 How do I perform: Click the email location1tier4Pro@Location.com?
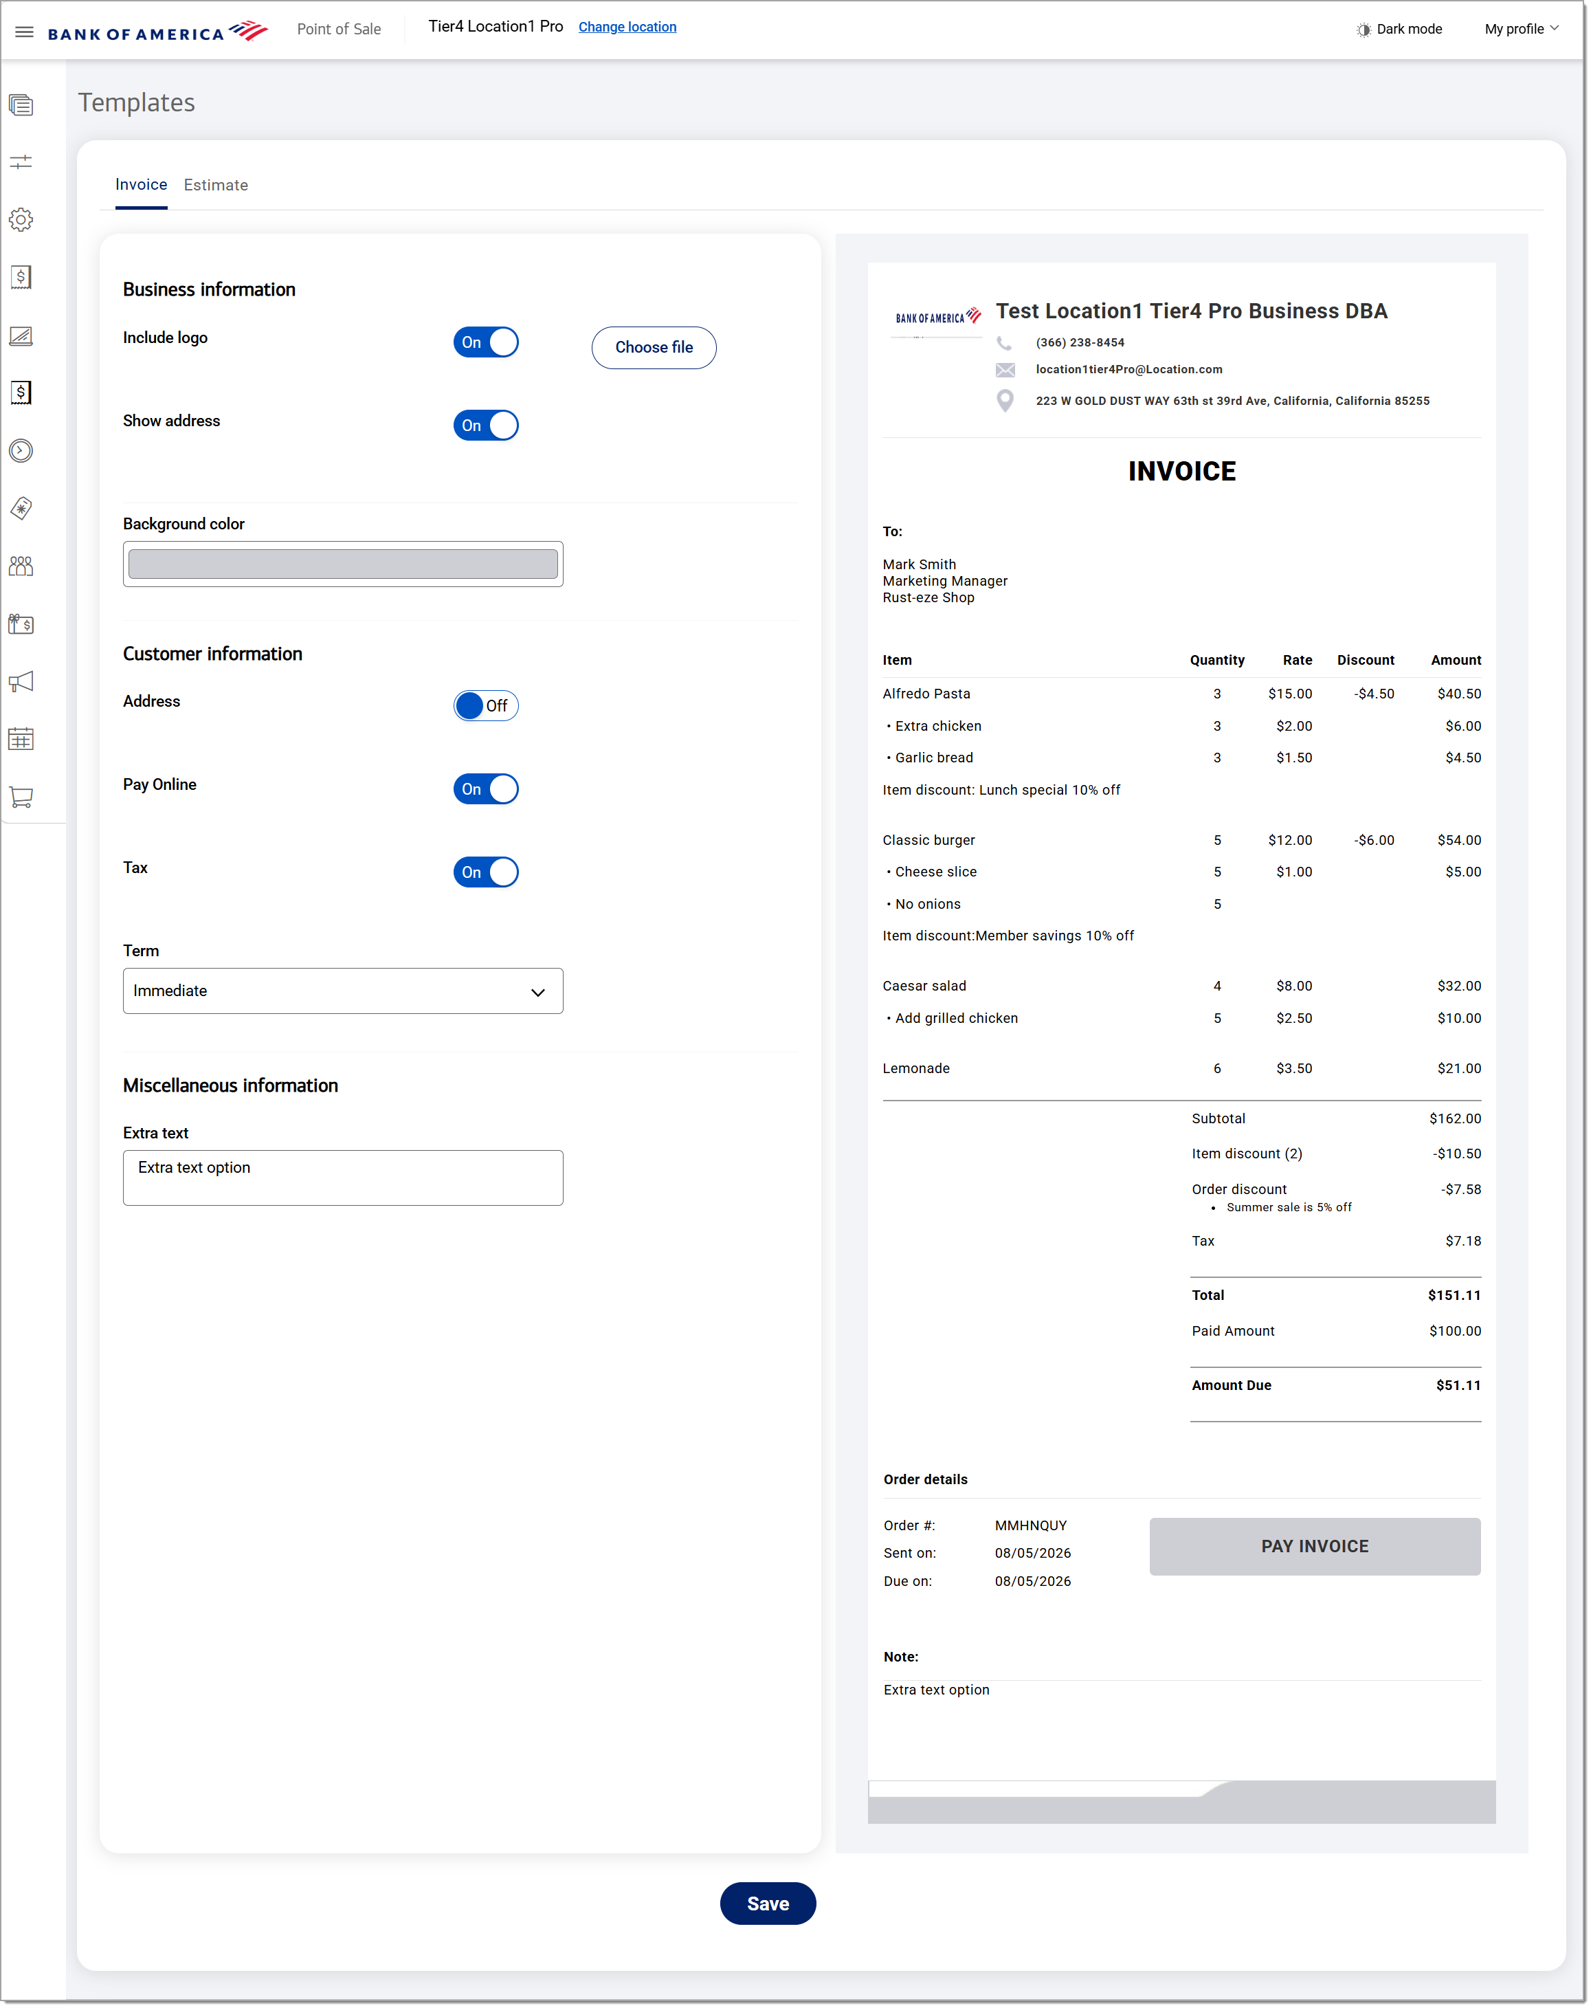[1128, 370]
